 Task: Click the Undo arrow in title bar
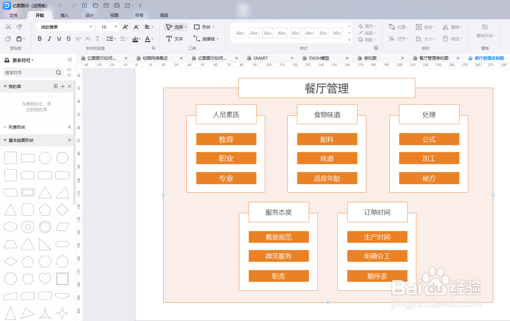61,6
